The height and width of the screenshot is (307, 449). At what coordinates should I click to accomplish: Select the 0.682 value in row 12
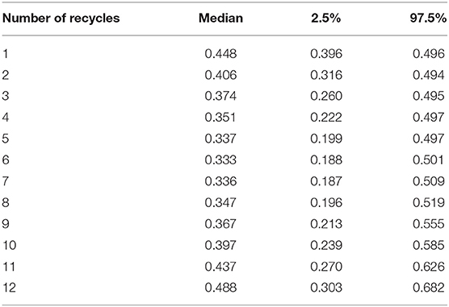429,288
